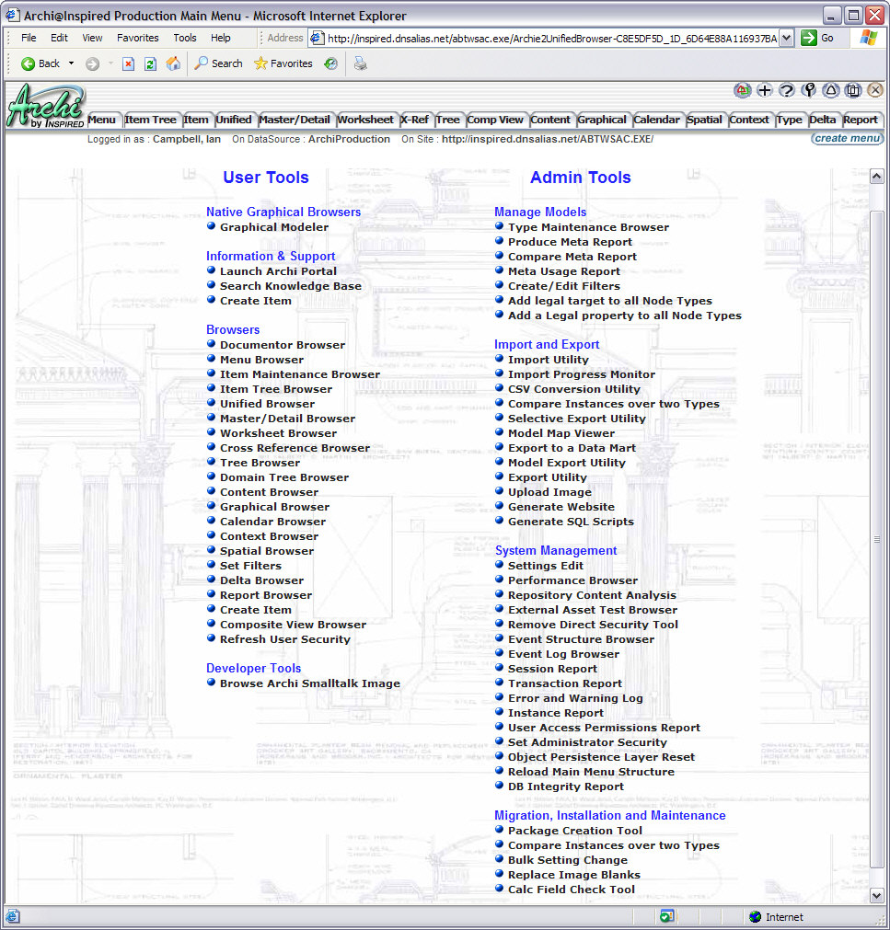
Task: Switch to the Master/Detail tab
Action: tap(295, 120)
